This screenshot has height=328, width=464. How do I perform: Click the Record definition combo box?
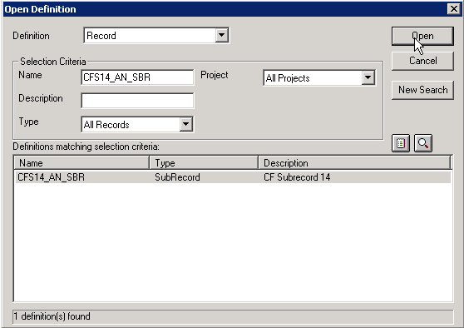coord(156,36)
